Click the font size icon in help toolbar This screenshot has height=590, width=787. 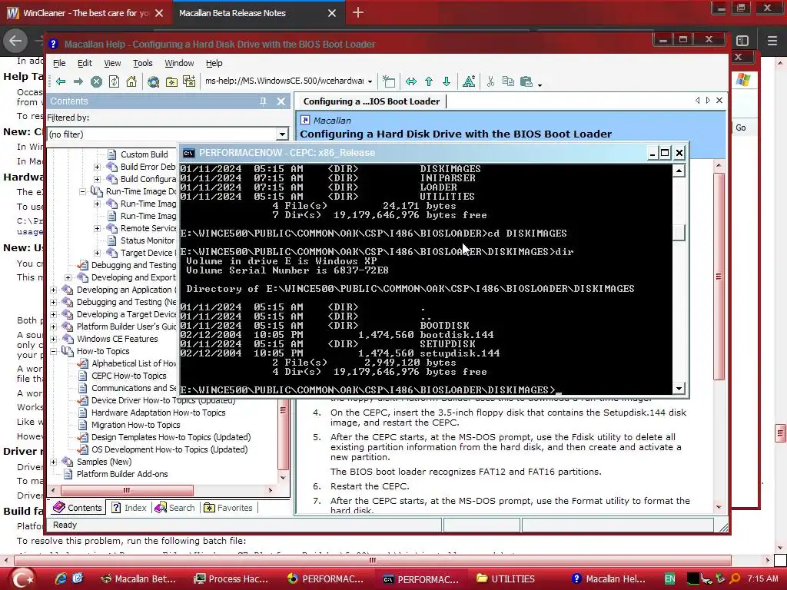pos(469,81)
